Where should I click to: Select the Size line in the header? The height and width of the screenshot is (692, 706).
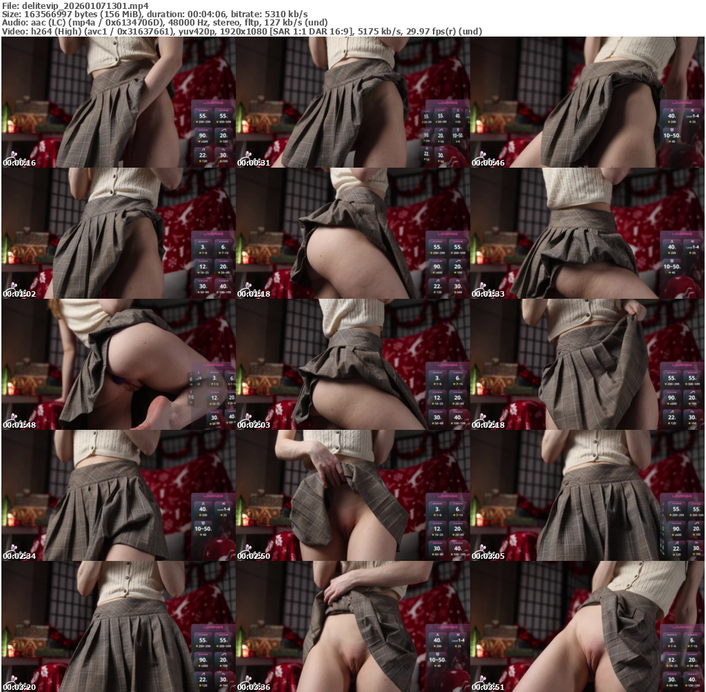point(155,14)
